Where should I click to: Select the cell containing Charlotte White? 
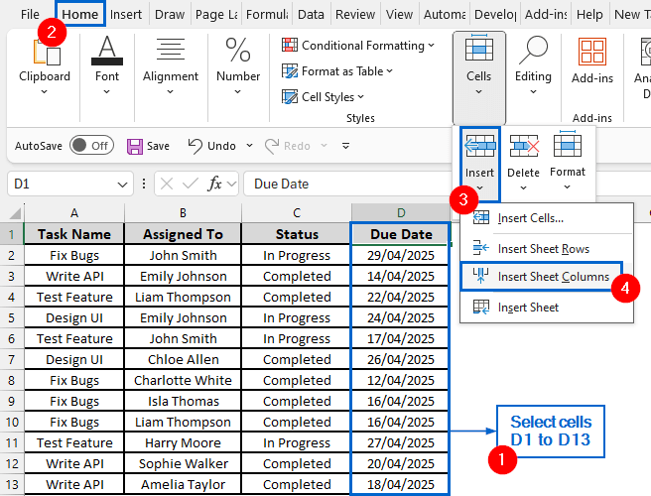[x=183, y=380]
